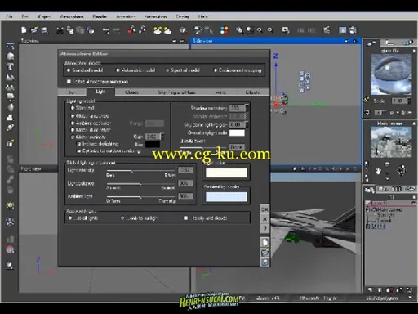The image size is (418, 314).
Task: Click Shadow smoothing stepper arrows
Action: 247,108
